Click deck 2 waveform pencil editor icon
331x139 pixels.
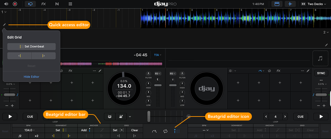point(327,45)
